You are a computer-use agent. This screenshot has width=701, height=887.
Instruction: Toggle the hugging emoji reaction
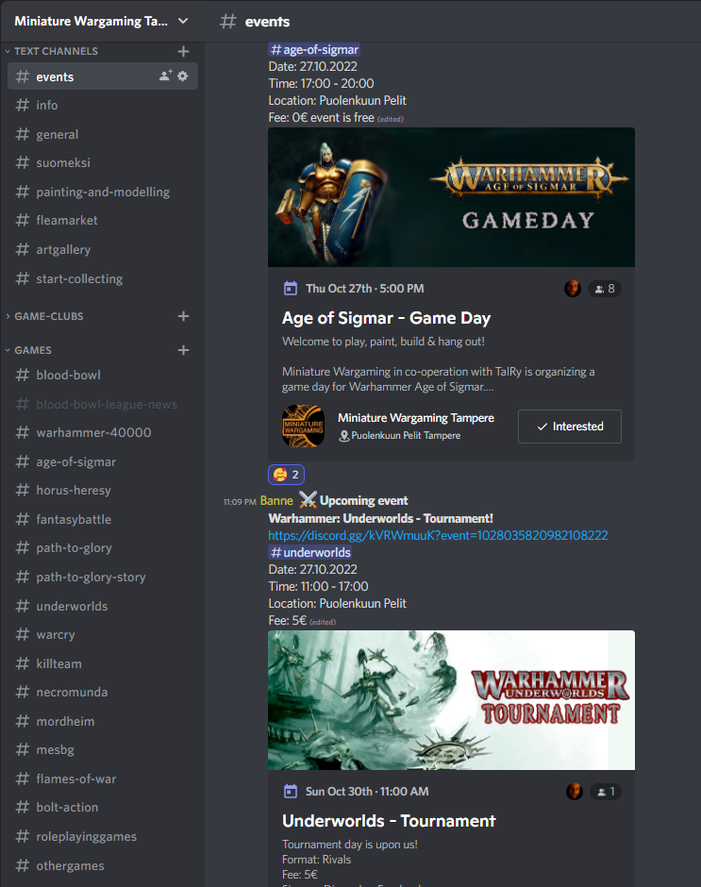point(286,475)
